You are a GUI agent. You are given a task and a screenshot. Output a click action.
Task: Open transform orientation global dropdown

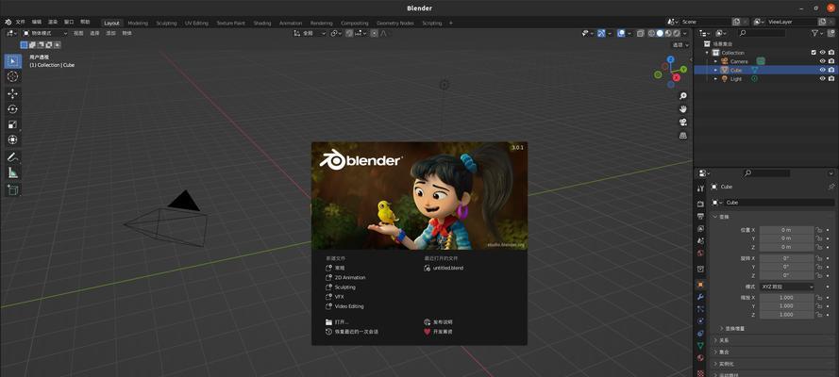[310, 33]
